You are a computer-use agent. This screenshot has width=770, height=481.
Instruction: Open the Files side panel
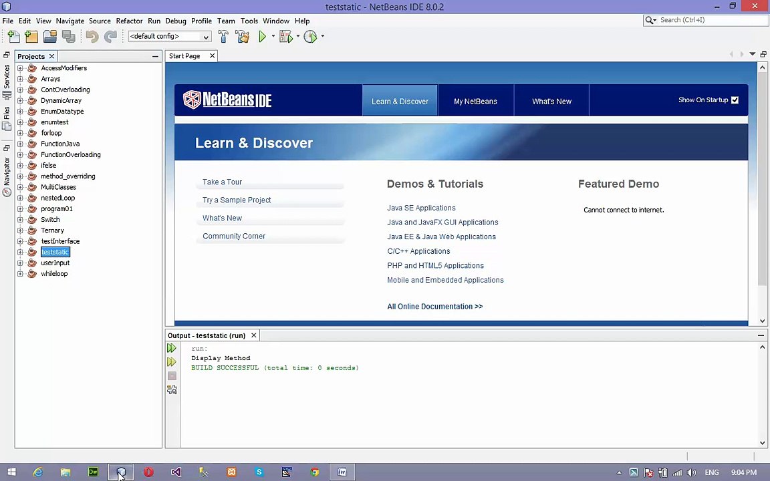coord(7,118)
